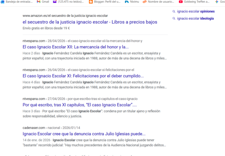This screenshot has width=225, height=156.
Task: Open the purple mail bookmark with unread count
Action: (x=55, y=2)
